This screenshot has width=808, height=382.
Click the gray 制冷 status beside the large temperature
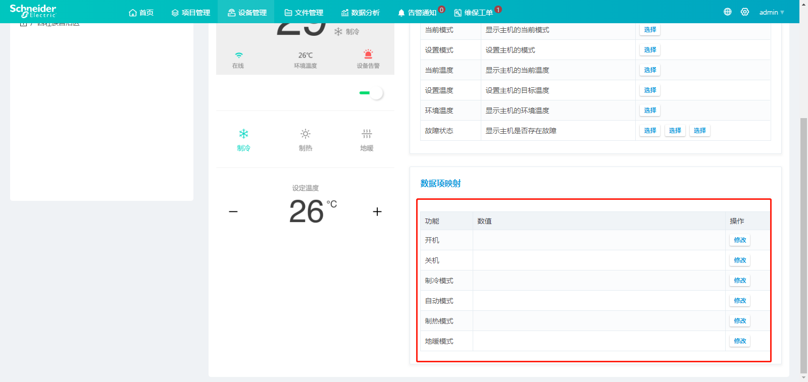[346, 31]
